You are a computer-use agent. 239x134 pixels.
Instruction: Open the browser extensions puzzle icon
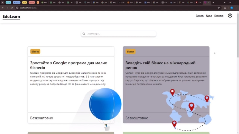[225, 8]
